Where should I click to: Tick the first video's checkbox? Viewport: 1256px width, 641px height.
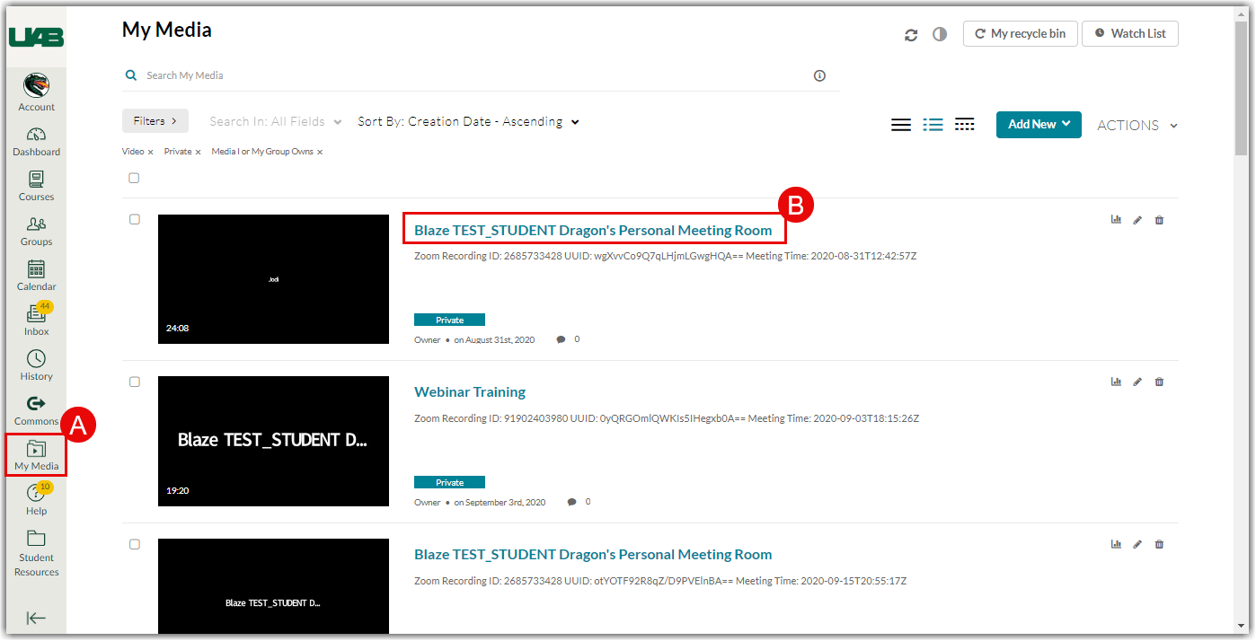[x=135, y=219]
